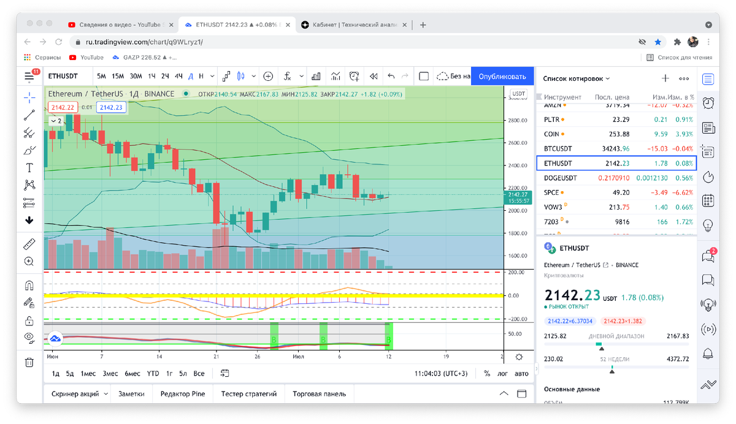This screenshot has height=424, width=736.
Task: Open candlestick chart type selector
Action: pos(240,77)
